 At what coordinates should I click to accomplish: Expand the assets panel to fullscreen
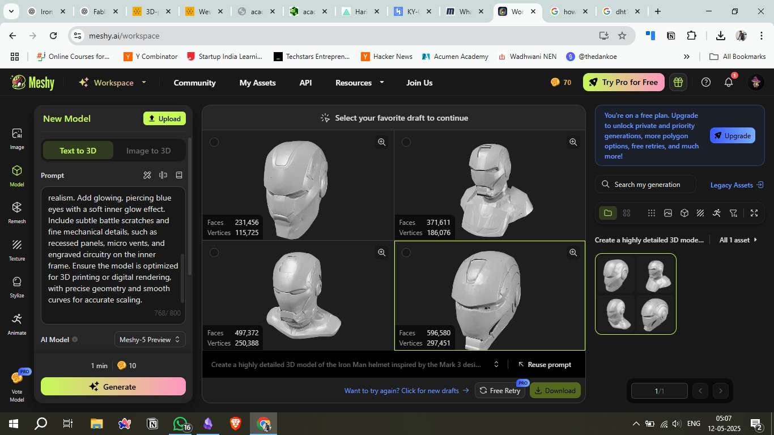[x=754, y=213]
